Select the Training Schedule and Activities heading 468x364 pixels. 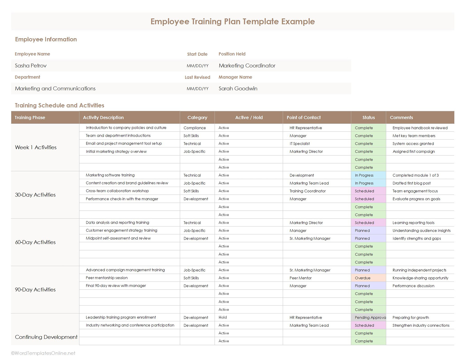click(x=60, y=105)
